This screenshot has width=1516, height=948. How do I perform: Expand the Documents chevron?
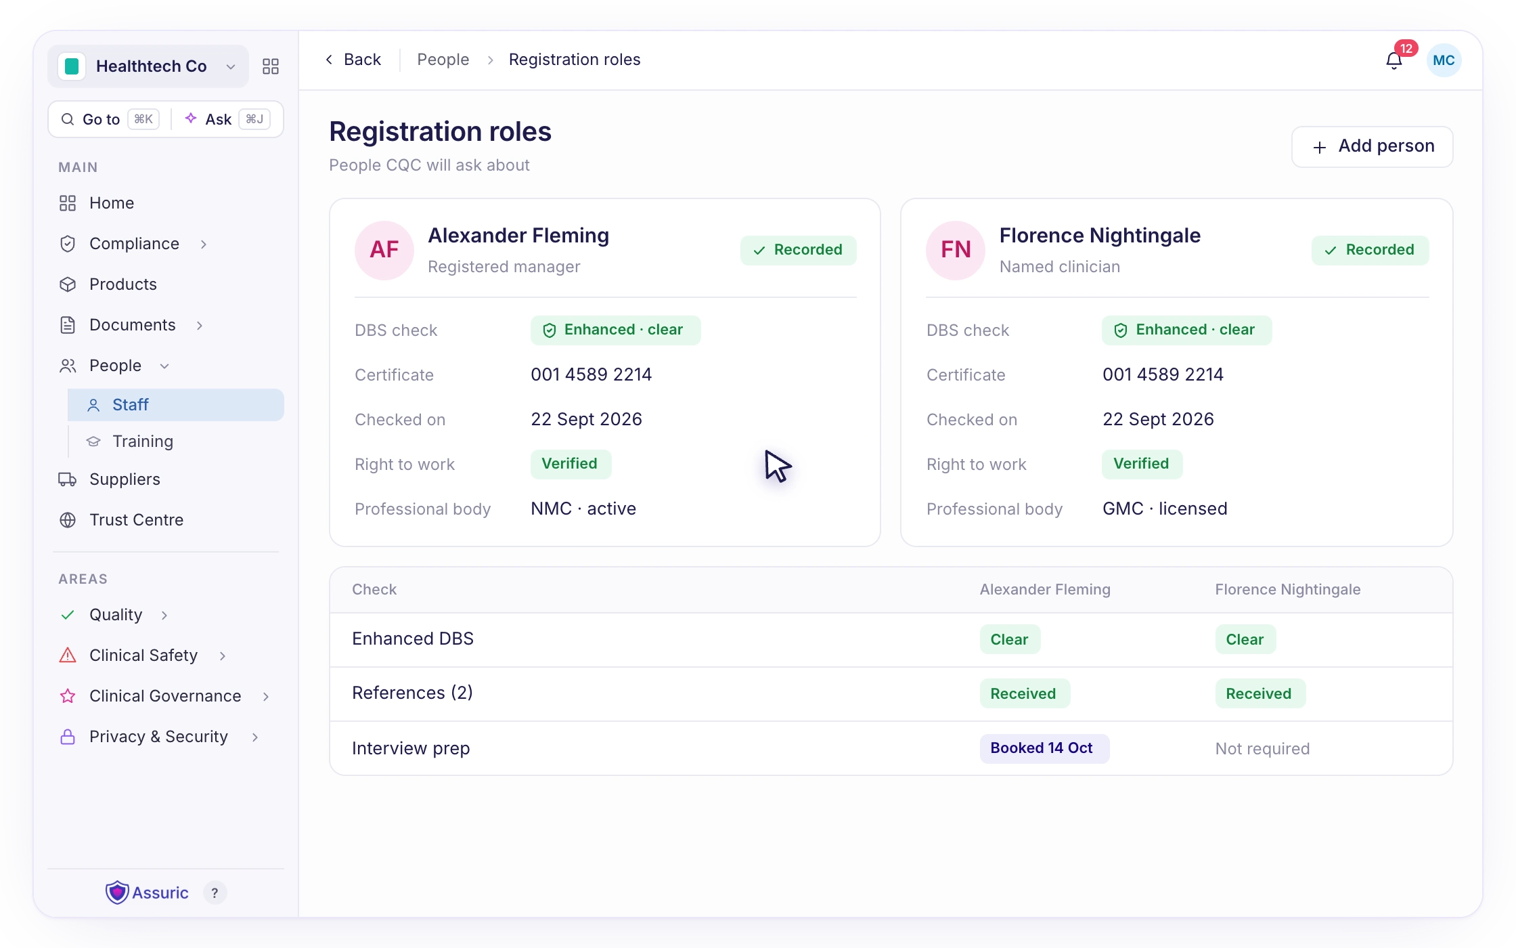coord(200,325)
